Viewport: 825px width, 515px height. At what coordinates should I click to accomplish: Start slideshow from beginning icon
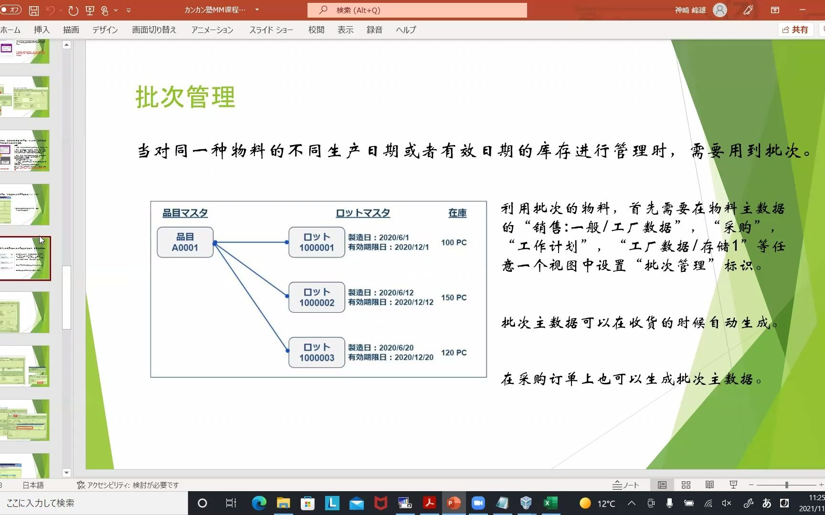tap(89, 10)
